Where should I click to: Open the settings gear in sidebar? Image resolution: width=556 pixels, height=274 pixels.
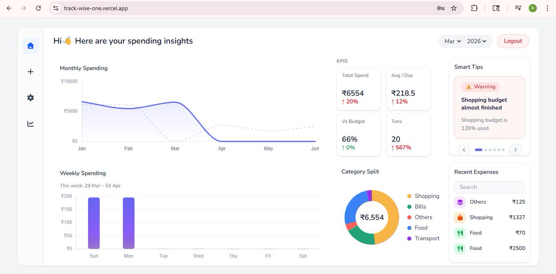pyautogui.click(x=31, y=98)
